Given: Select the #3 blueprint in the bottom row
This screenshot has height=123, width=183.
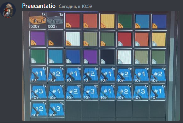Looking at the screenshot, I should 56,110.
